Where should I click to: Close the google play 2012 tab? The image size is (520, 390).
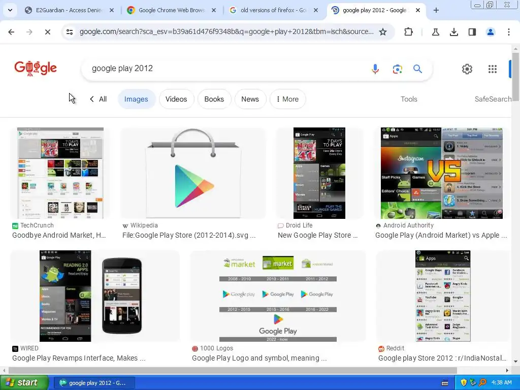click(418, 10)
